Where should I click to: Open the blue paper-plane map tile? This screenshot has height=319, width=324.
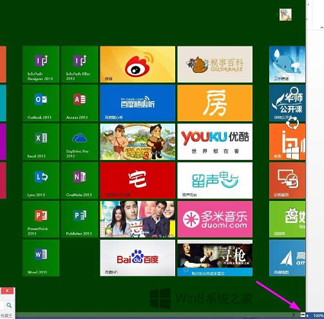click(287, 258)
